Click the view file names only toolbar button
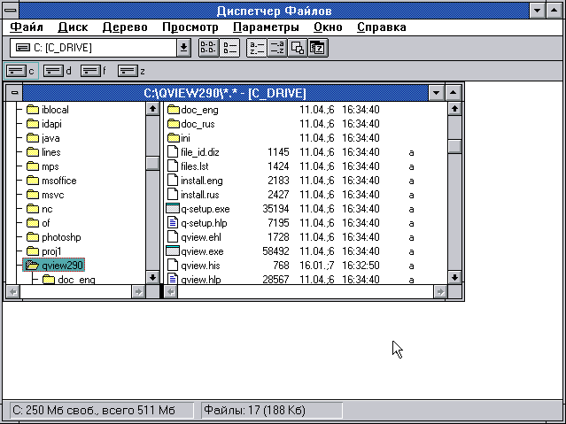This screenshot has height=424, width=566. (x=206, y=48)
